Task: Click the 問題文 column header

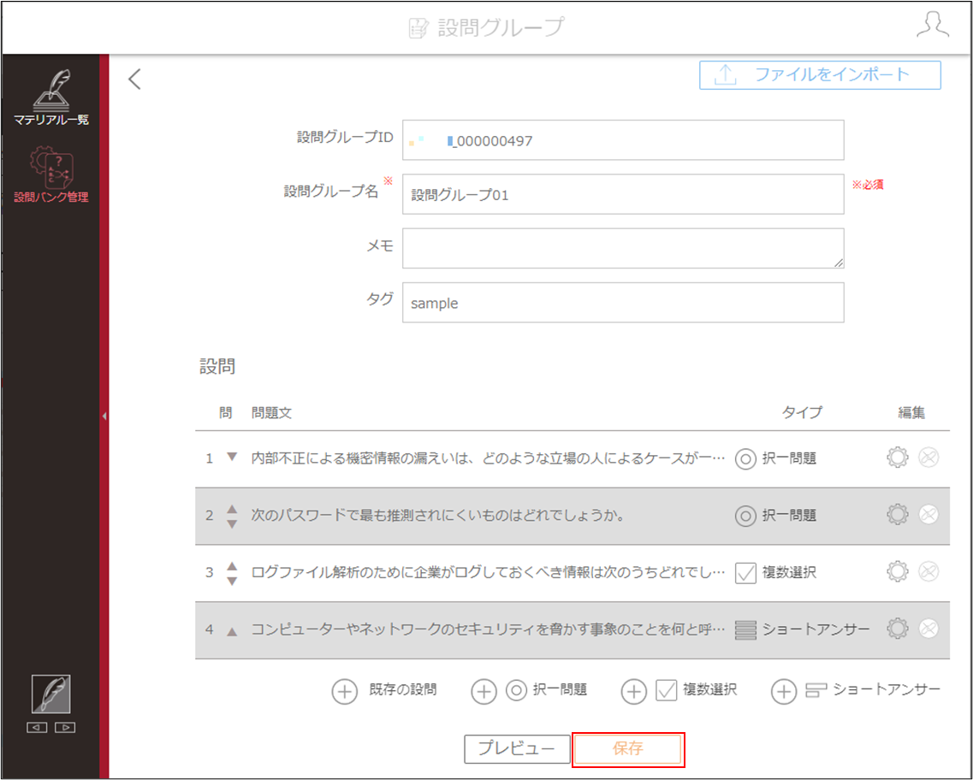Action: pos(271,413)
